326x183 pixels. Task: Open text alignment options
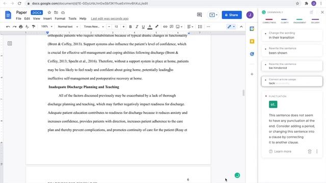point(190,26)
